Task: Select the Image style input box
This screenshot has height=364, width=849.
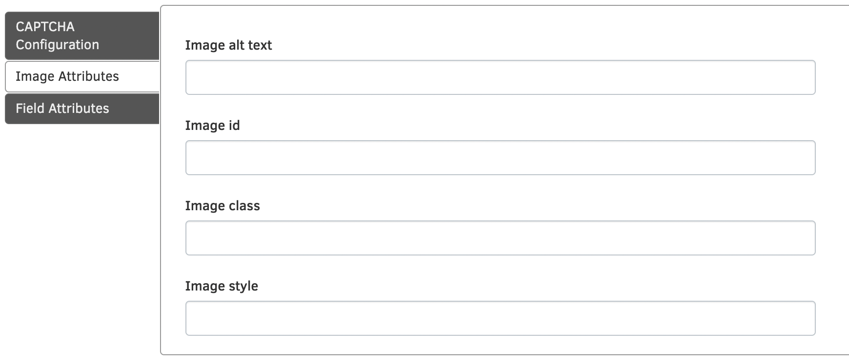Action: (x=500, y=318)
